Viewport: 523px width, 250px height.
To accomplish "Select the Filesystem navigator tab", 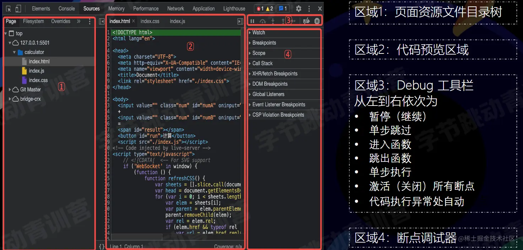I will (34, 21).
